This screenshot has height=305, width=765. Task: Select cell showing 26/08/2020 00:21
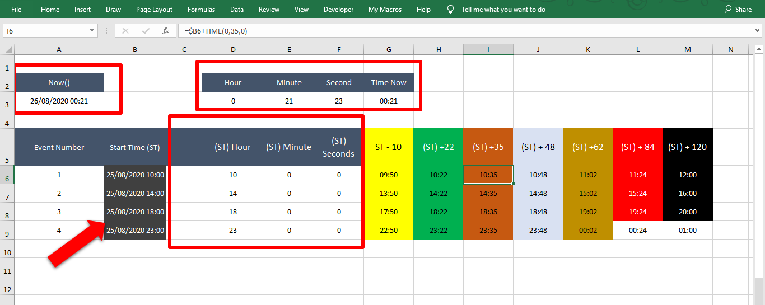[59, 101]
